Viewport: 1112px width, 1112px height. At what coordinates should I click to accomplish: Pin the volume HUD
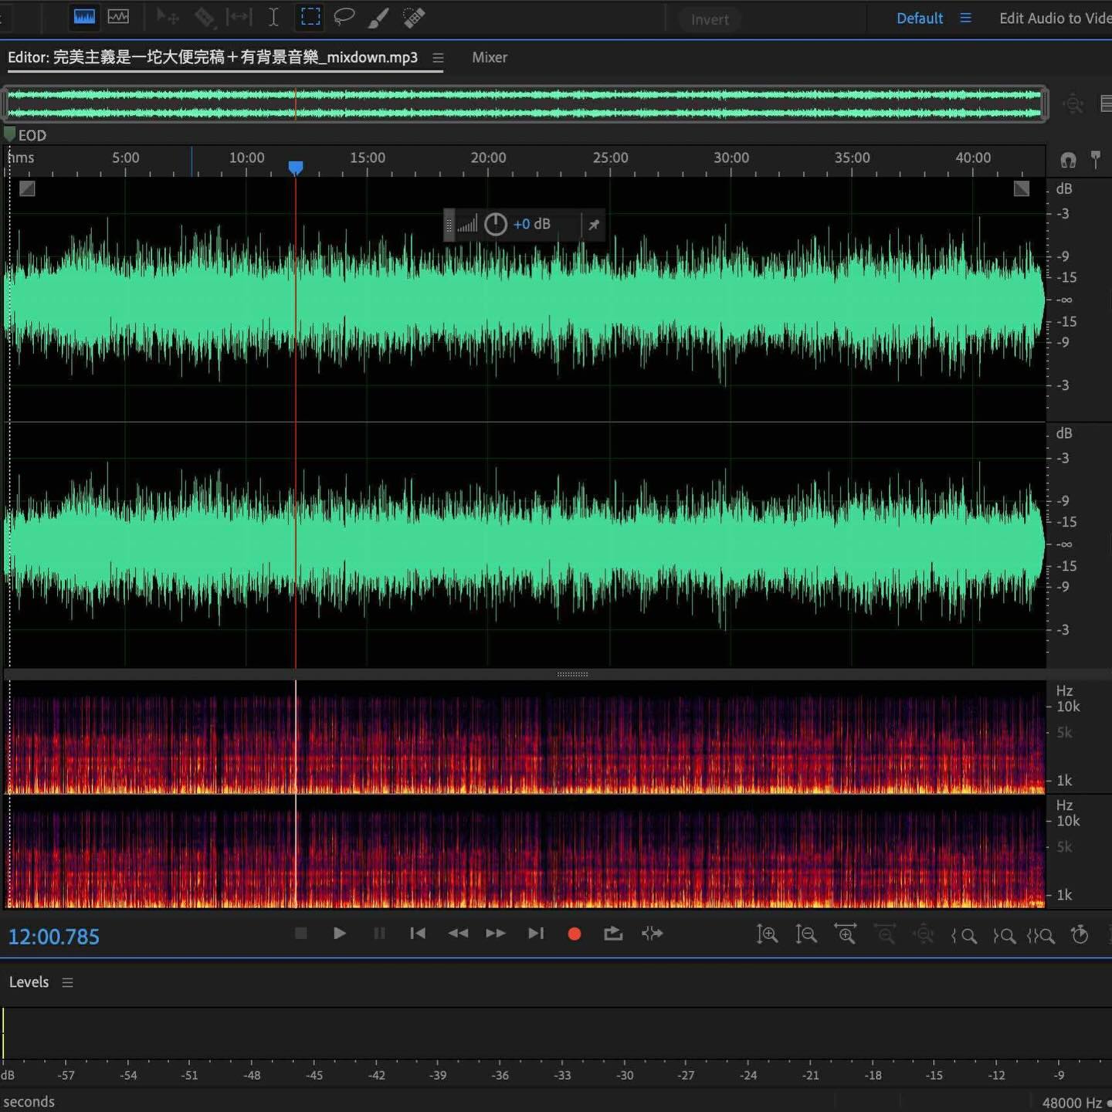tap(594, 225)
